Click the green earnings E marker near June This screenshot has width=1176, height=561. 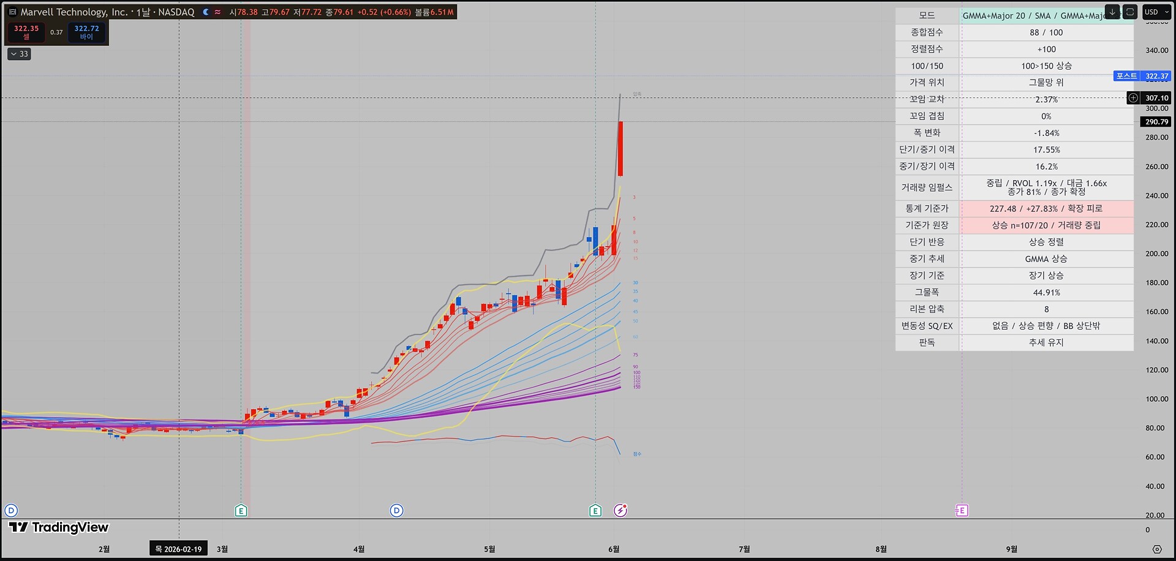595,510
